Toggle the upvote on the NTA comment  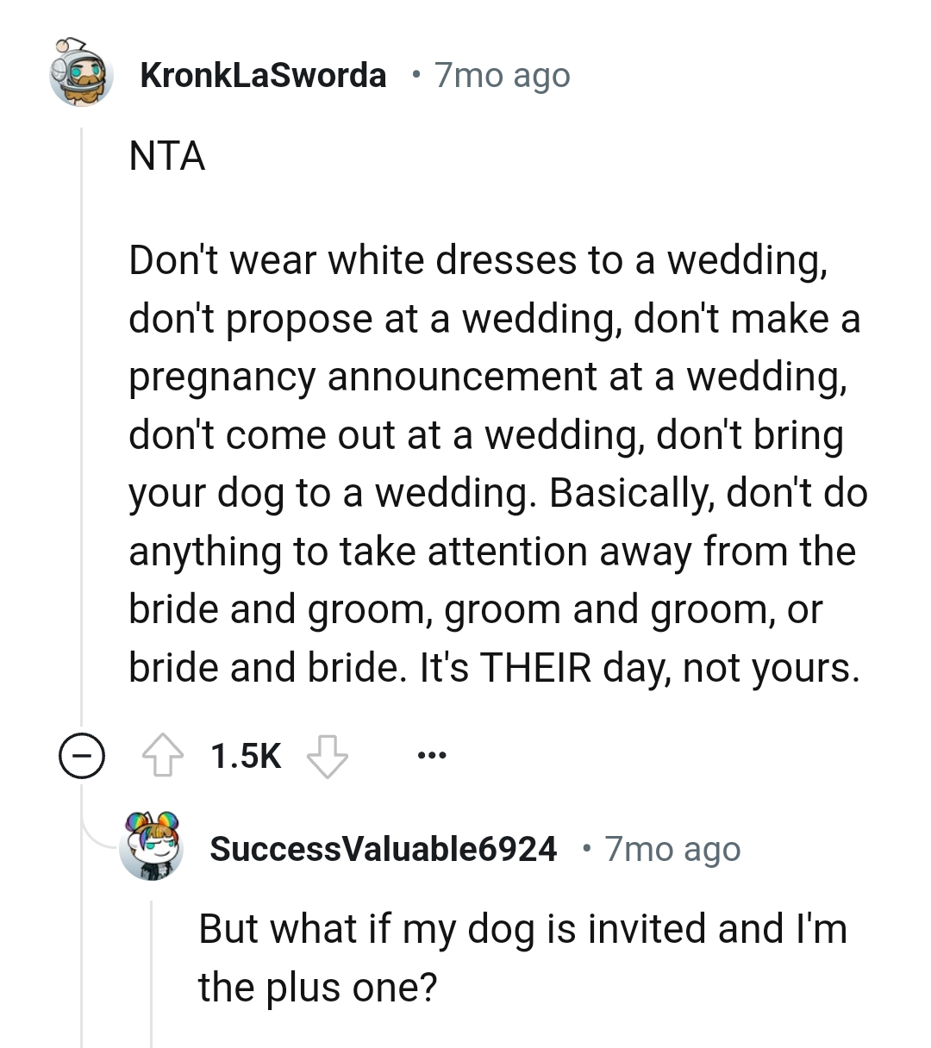pyautogui.click(x=164, y=753)
